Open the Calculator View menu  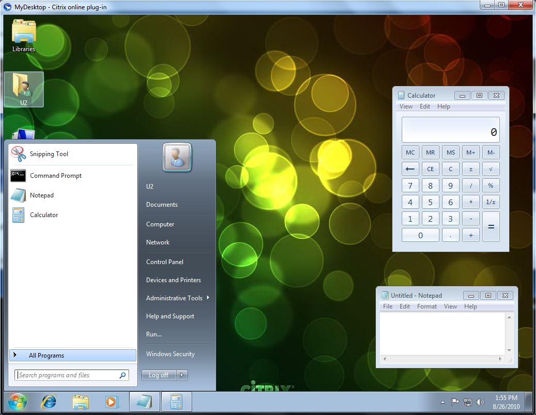click(406, 106)
